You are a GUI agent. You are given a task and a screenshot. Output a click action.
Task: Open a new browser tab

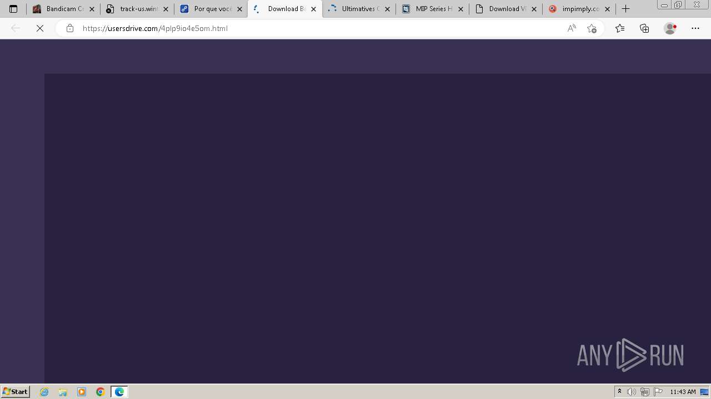pyautogui.click(x=626, y=9)
